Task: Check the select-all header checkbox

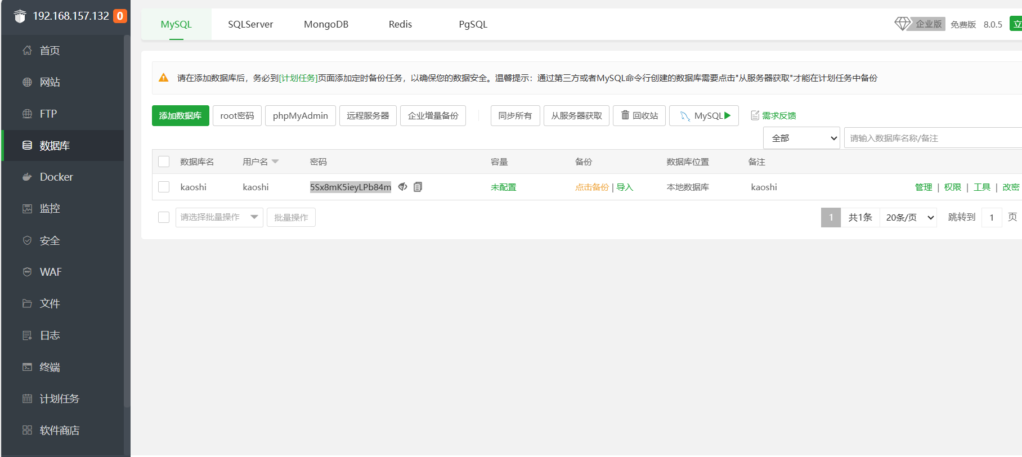Action: click(x=164, y=162)
